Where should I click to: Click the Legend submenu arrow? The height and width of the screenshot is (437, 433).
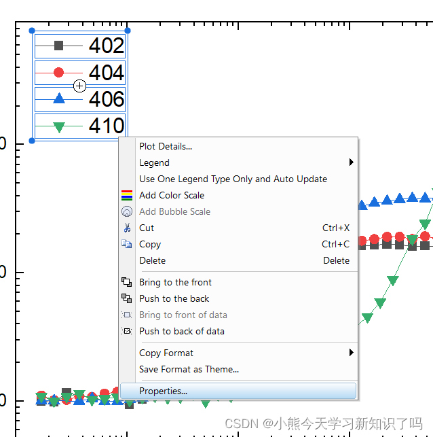coord(351,162)
